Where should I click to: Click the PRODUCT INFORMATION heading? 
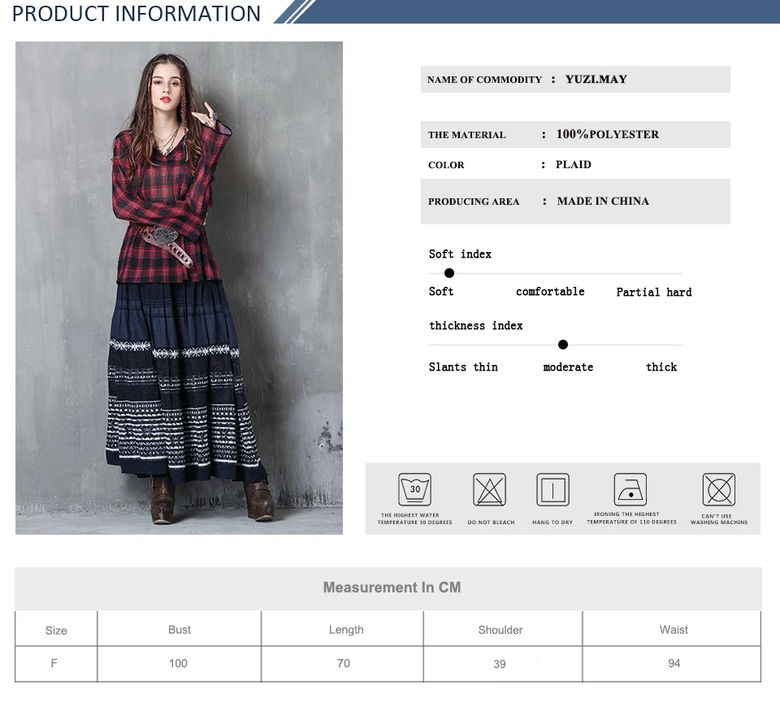(x=136, y=14)
